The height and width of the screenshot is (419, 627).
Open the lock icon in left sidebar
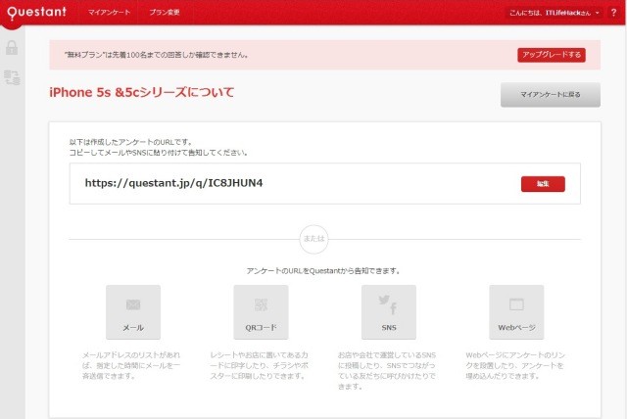coord(12,48)
